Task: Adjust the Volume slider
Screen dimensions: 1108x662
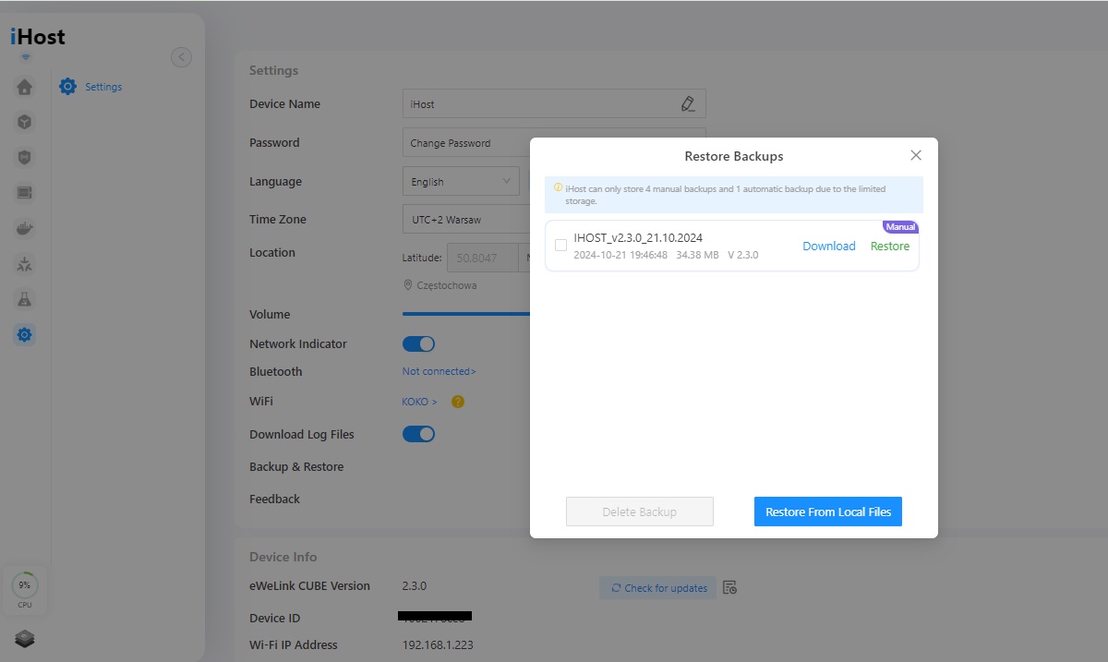Action: pos(466,314)
